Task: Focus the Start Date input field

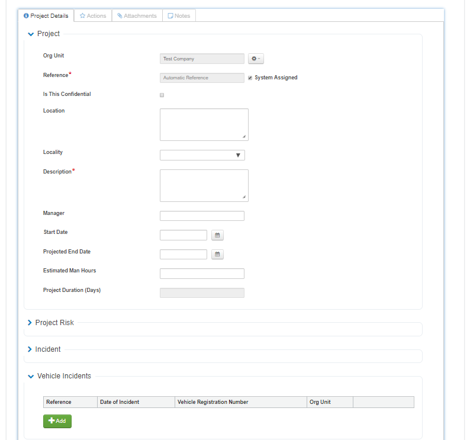Action: 184,235
